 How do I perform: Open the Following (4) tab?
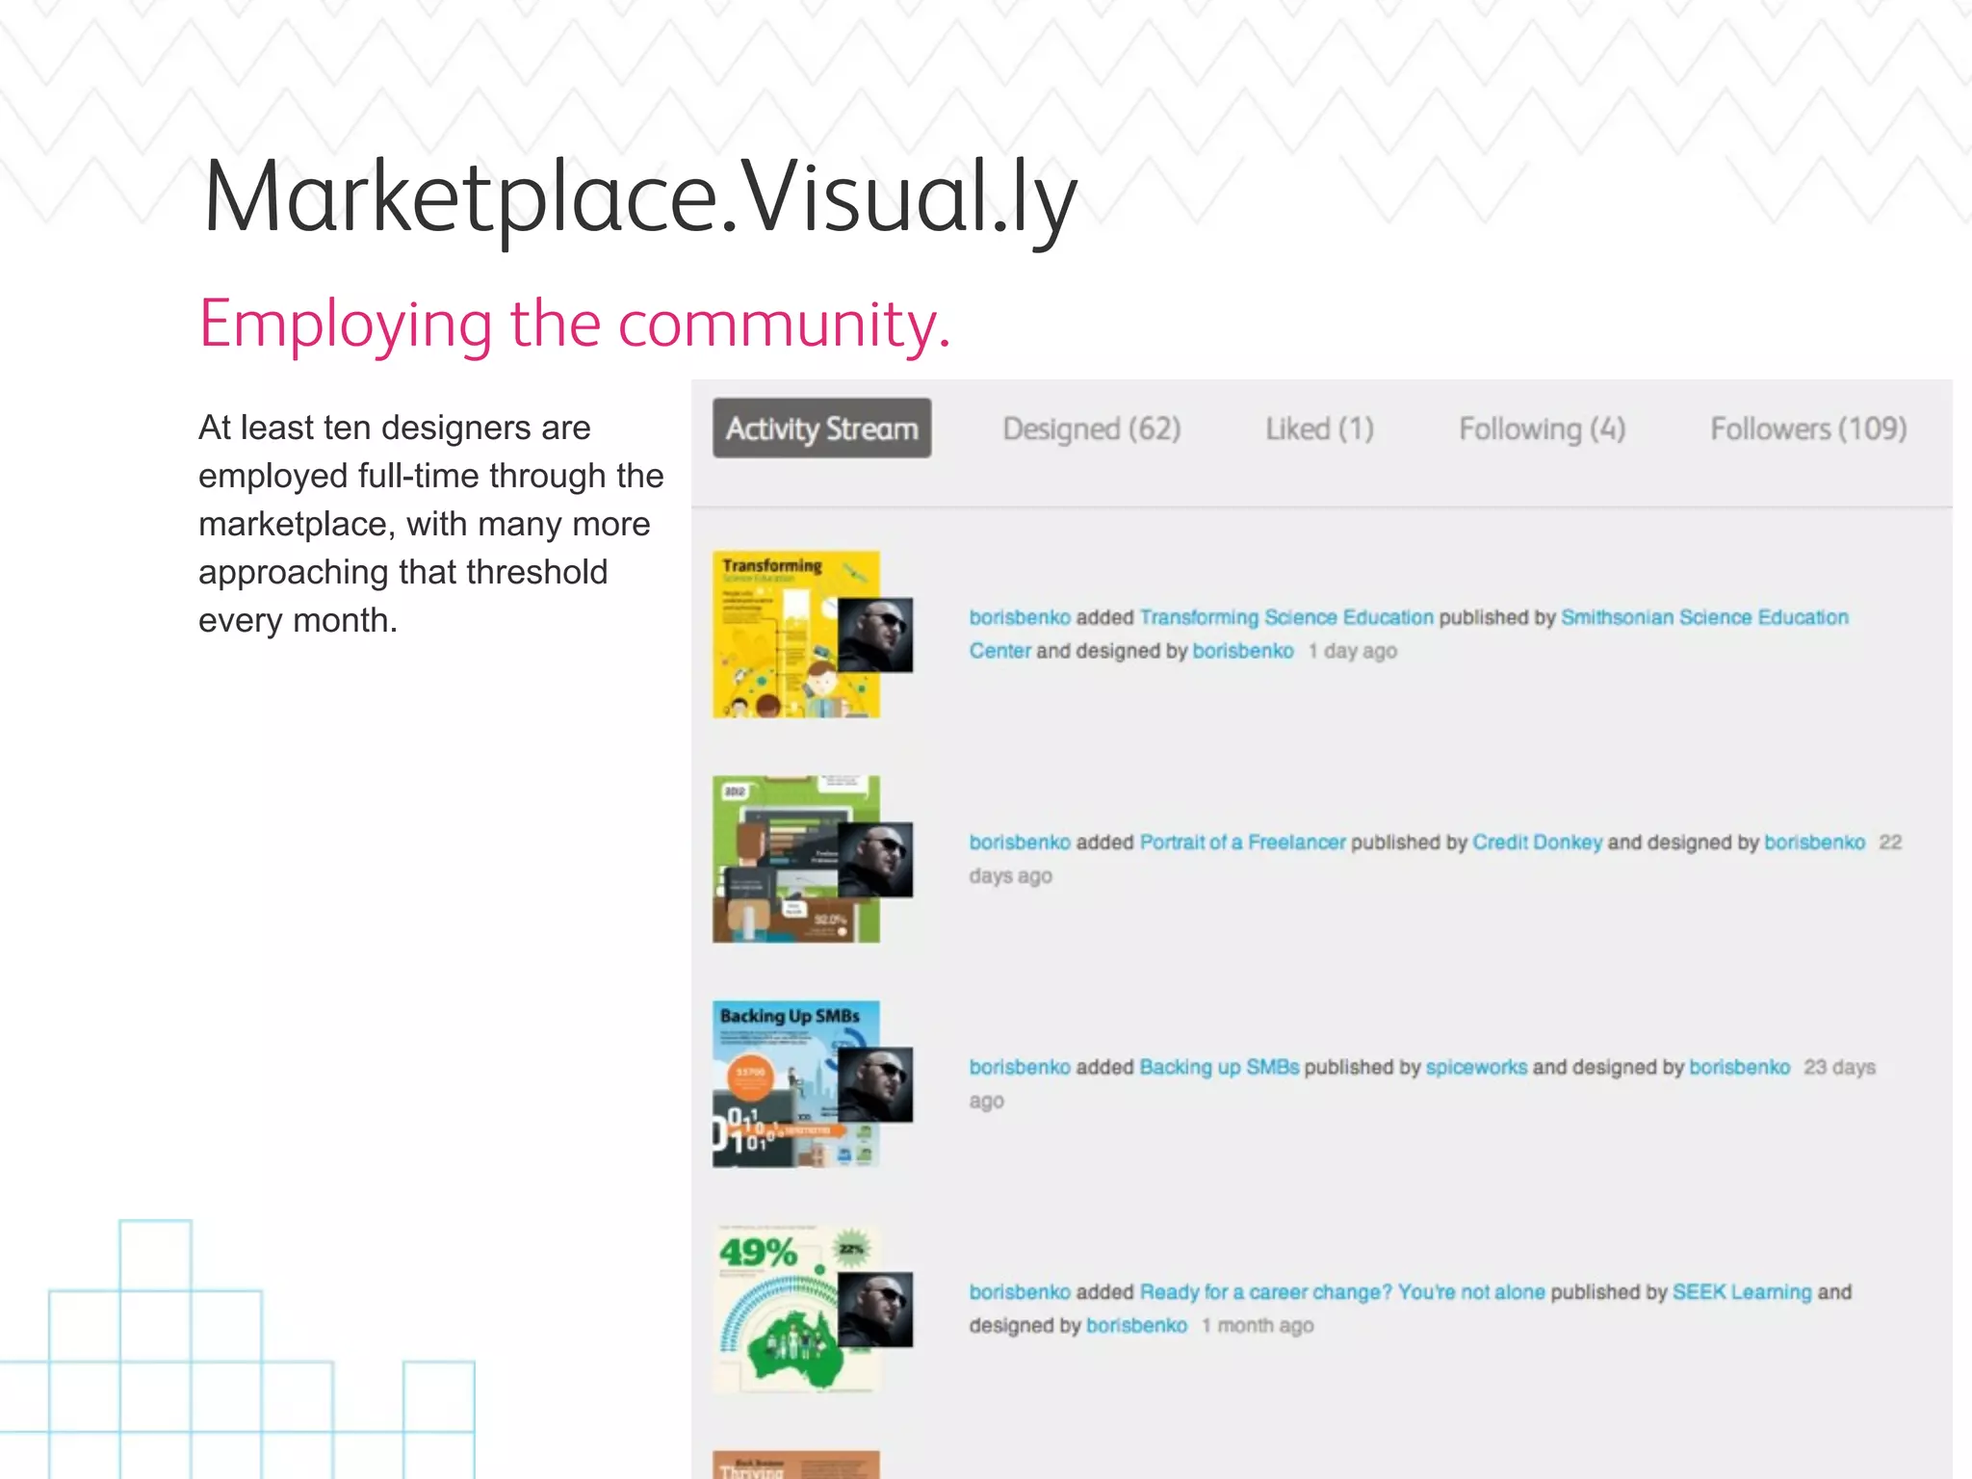(1542, 429)
